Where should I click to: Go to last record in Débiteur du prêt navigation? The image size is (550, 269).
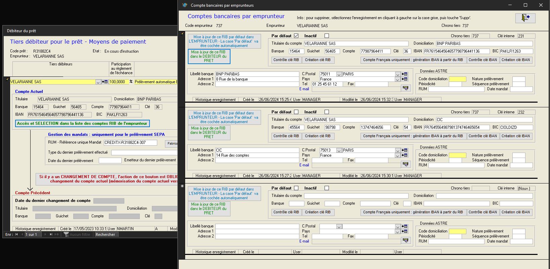coord(51,234)
